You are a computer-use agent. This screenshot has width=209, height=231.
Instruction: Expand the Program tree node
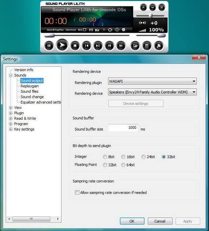point(10,124)
